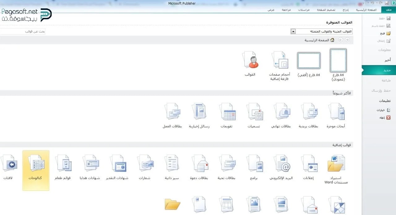The image size is (396, 215).
Task: Open the بطاقات دعوة invitation cards category
Action: [199, 167]
